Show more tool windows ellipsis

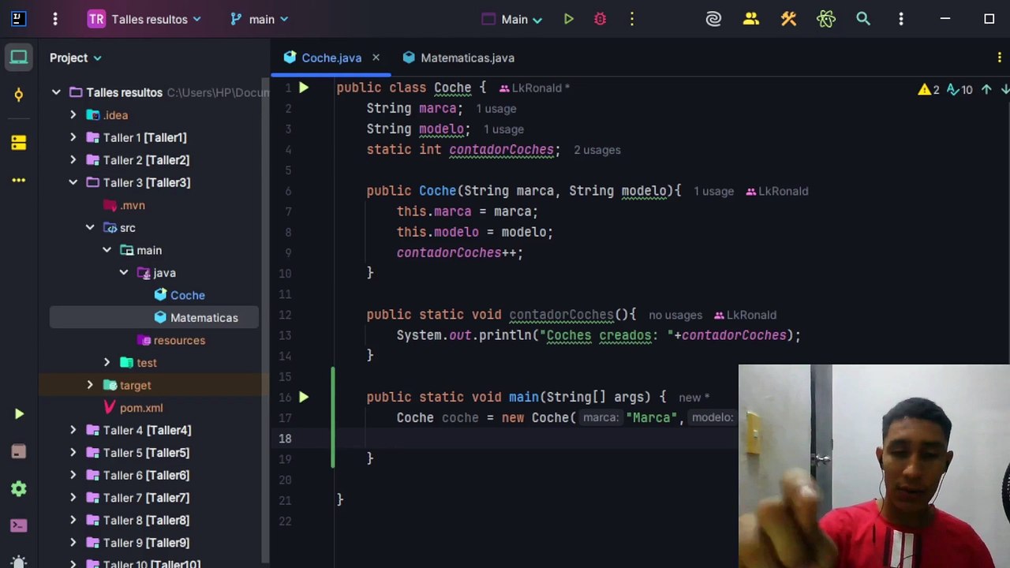pyautogui.click(x=19, y=181)
